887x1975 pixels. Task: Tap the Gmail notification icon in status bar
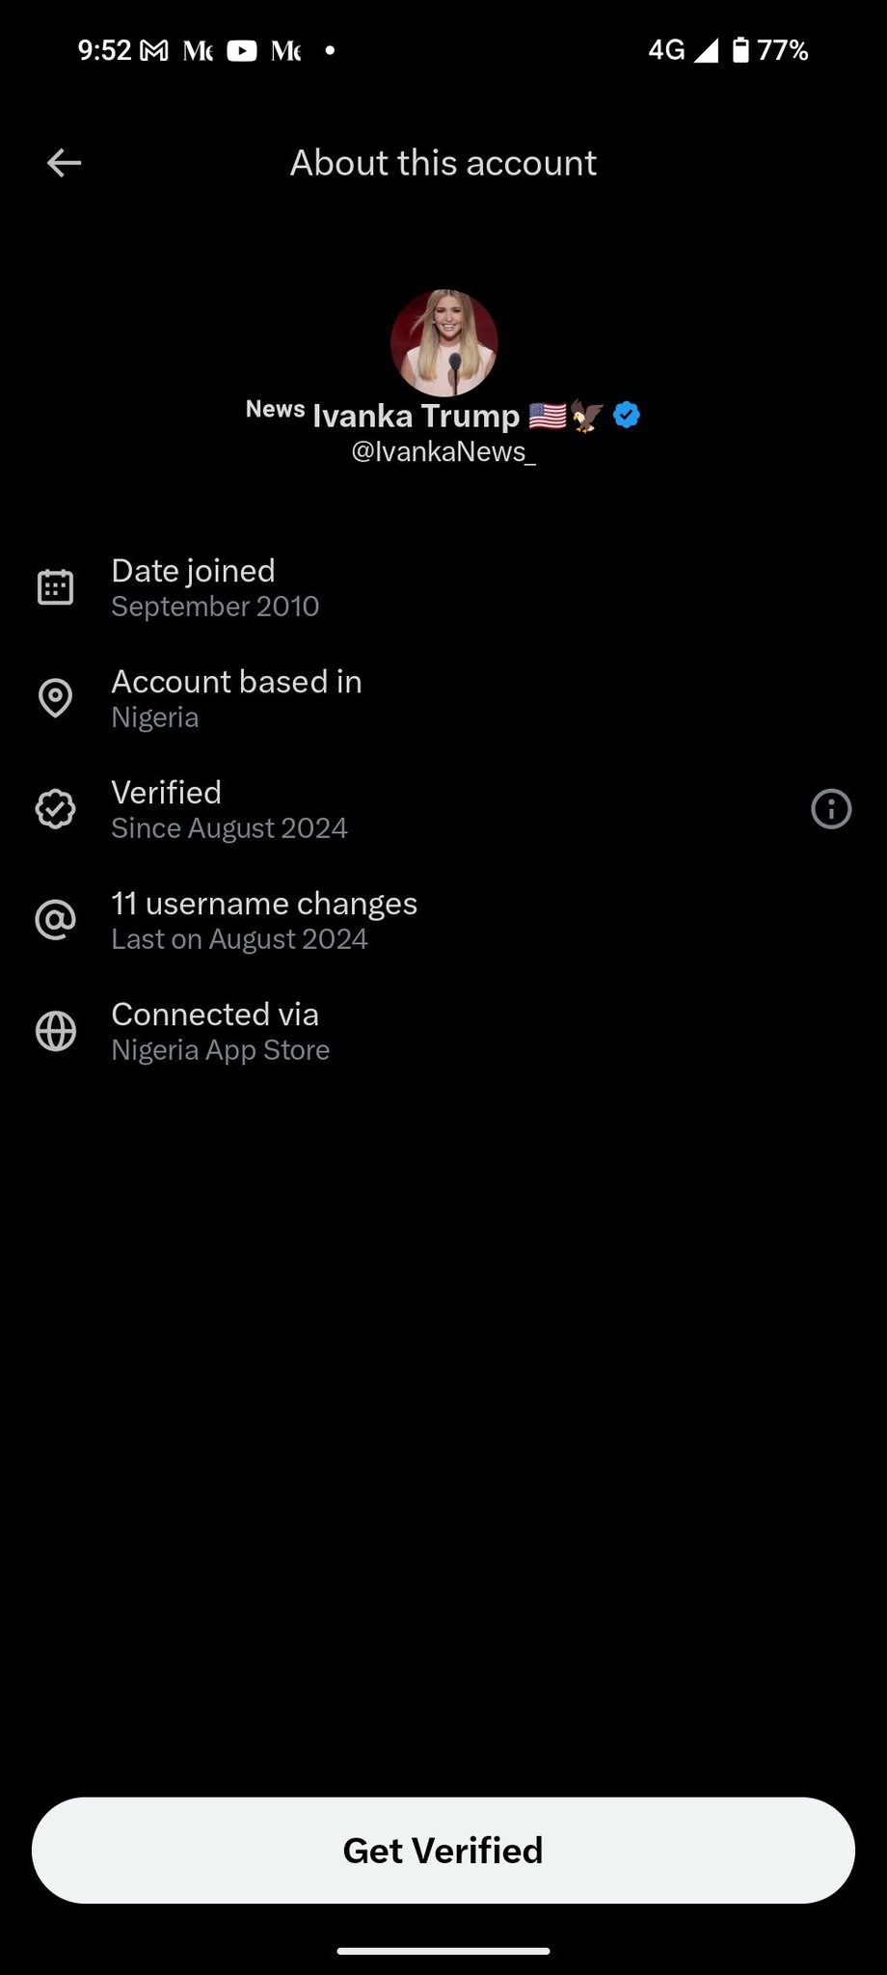[x=154, y=50]
